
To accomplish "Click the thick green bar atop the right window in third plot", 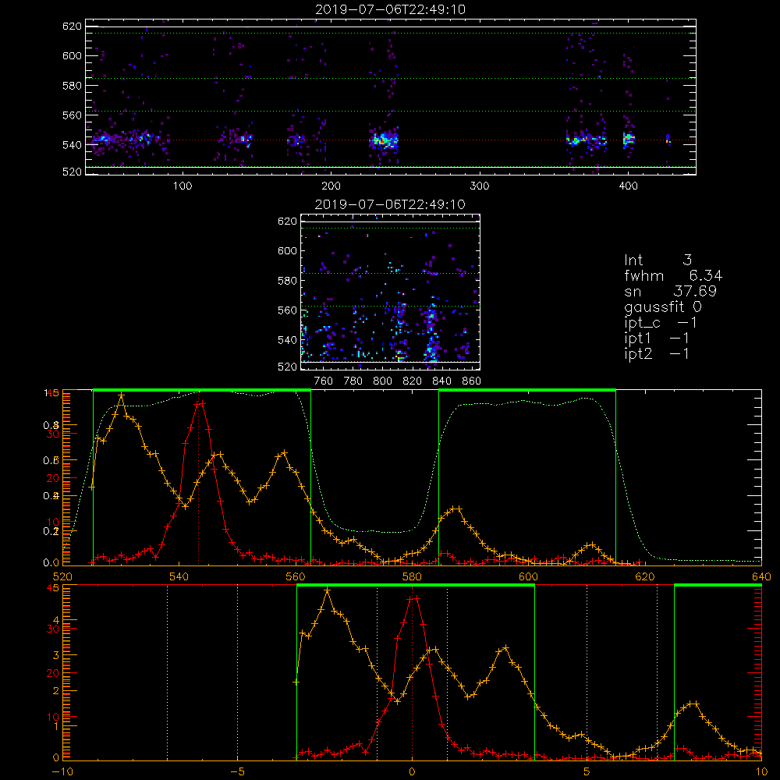I will click(x=527, y=390).
